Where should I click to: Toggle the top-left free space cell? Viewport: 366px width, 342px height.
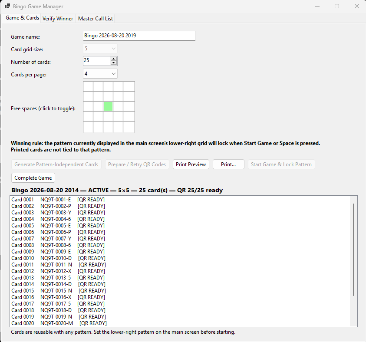coord(88,86)
